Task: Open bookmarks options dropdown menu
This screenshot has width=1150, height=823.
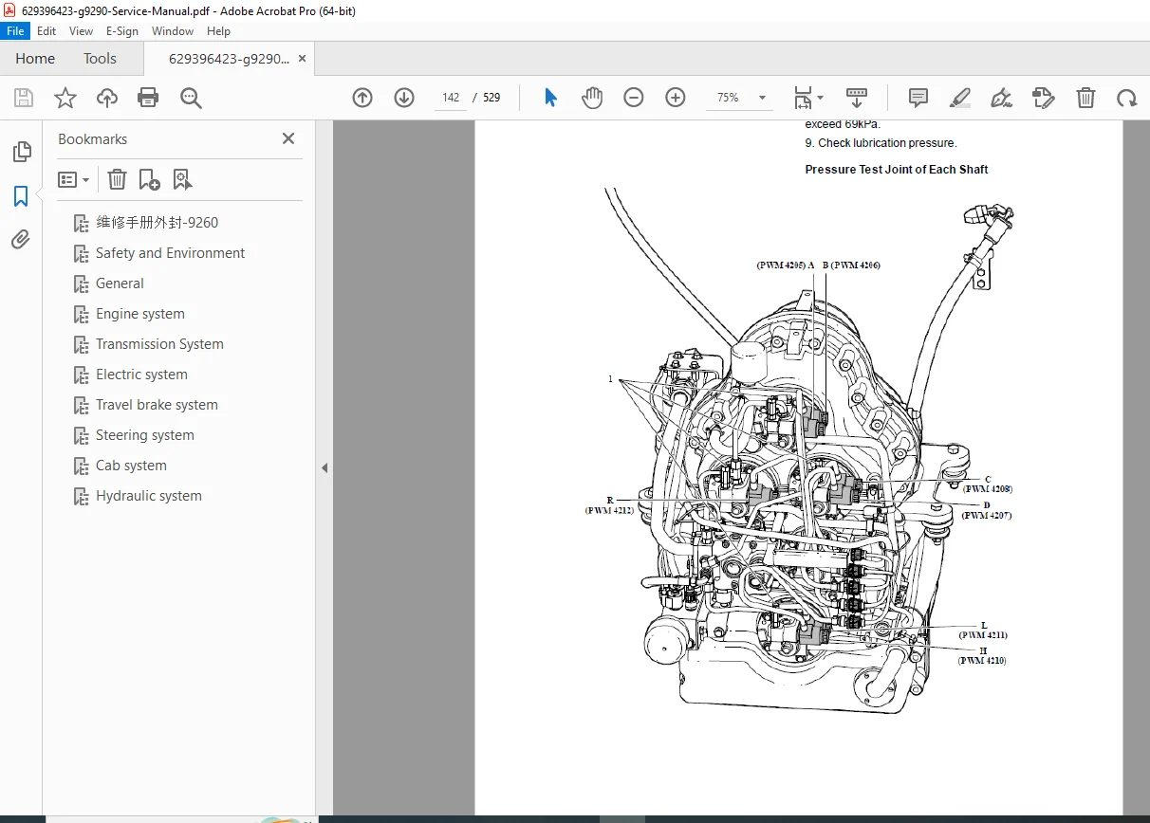Action: 74,179
